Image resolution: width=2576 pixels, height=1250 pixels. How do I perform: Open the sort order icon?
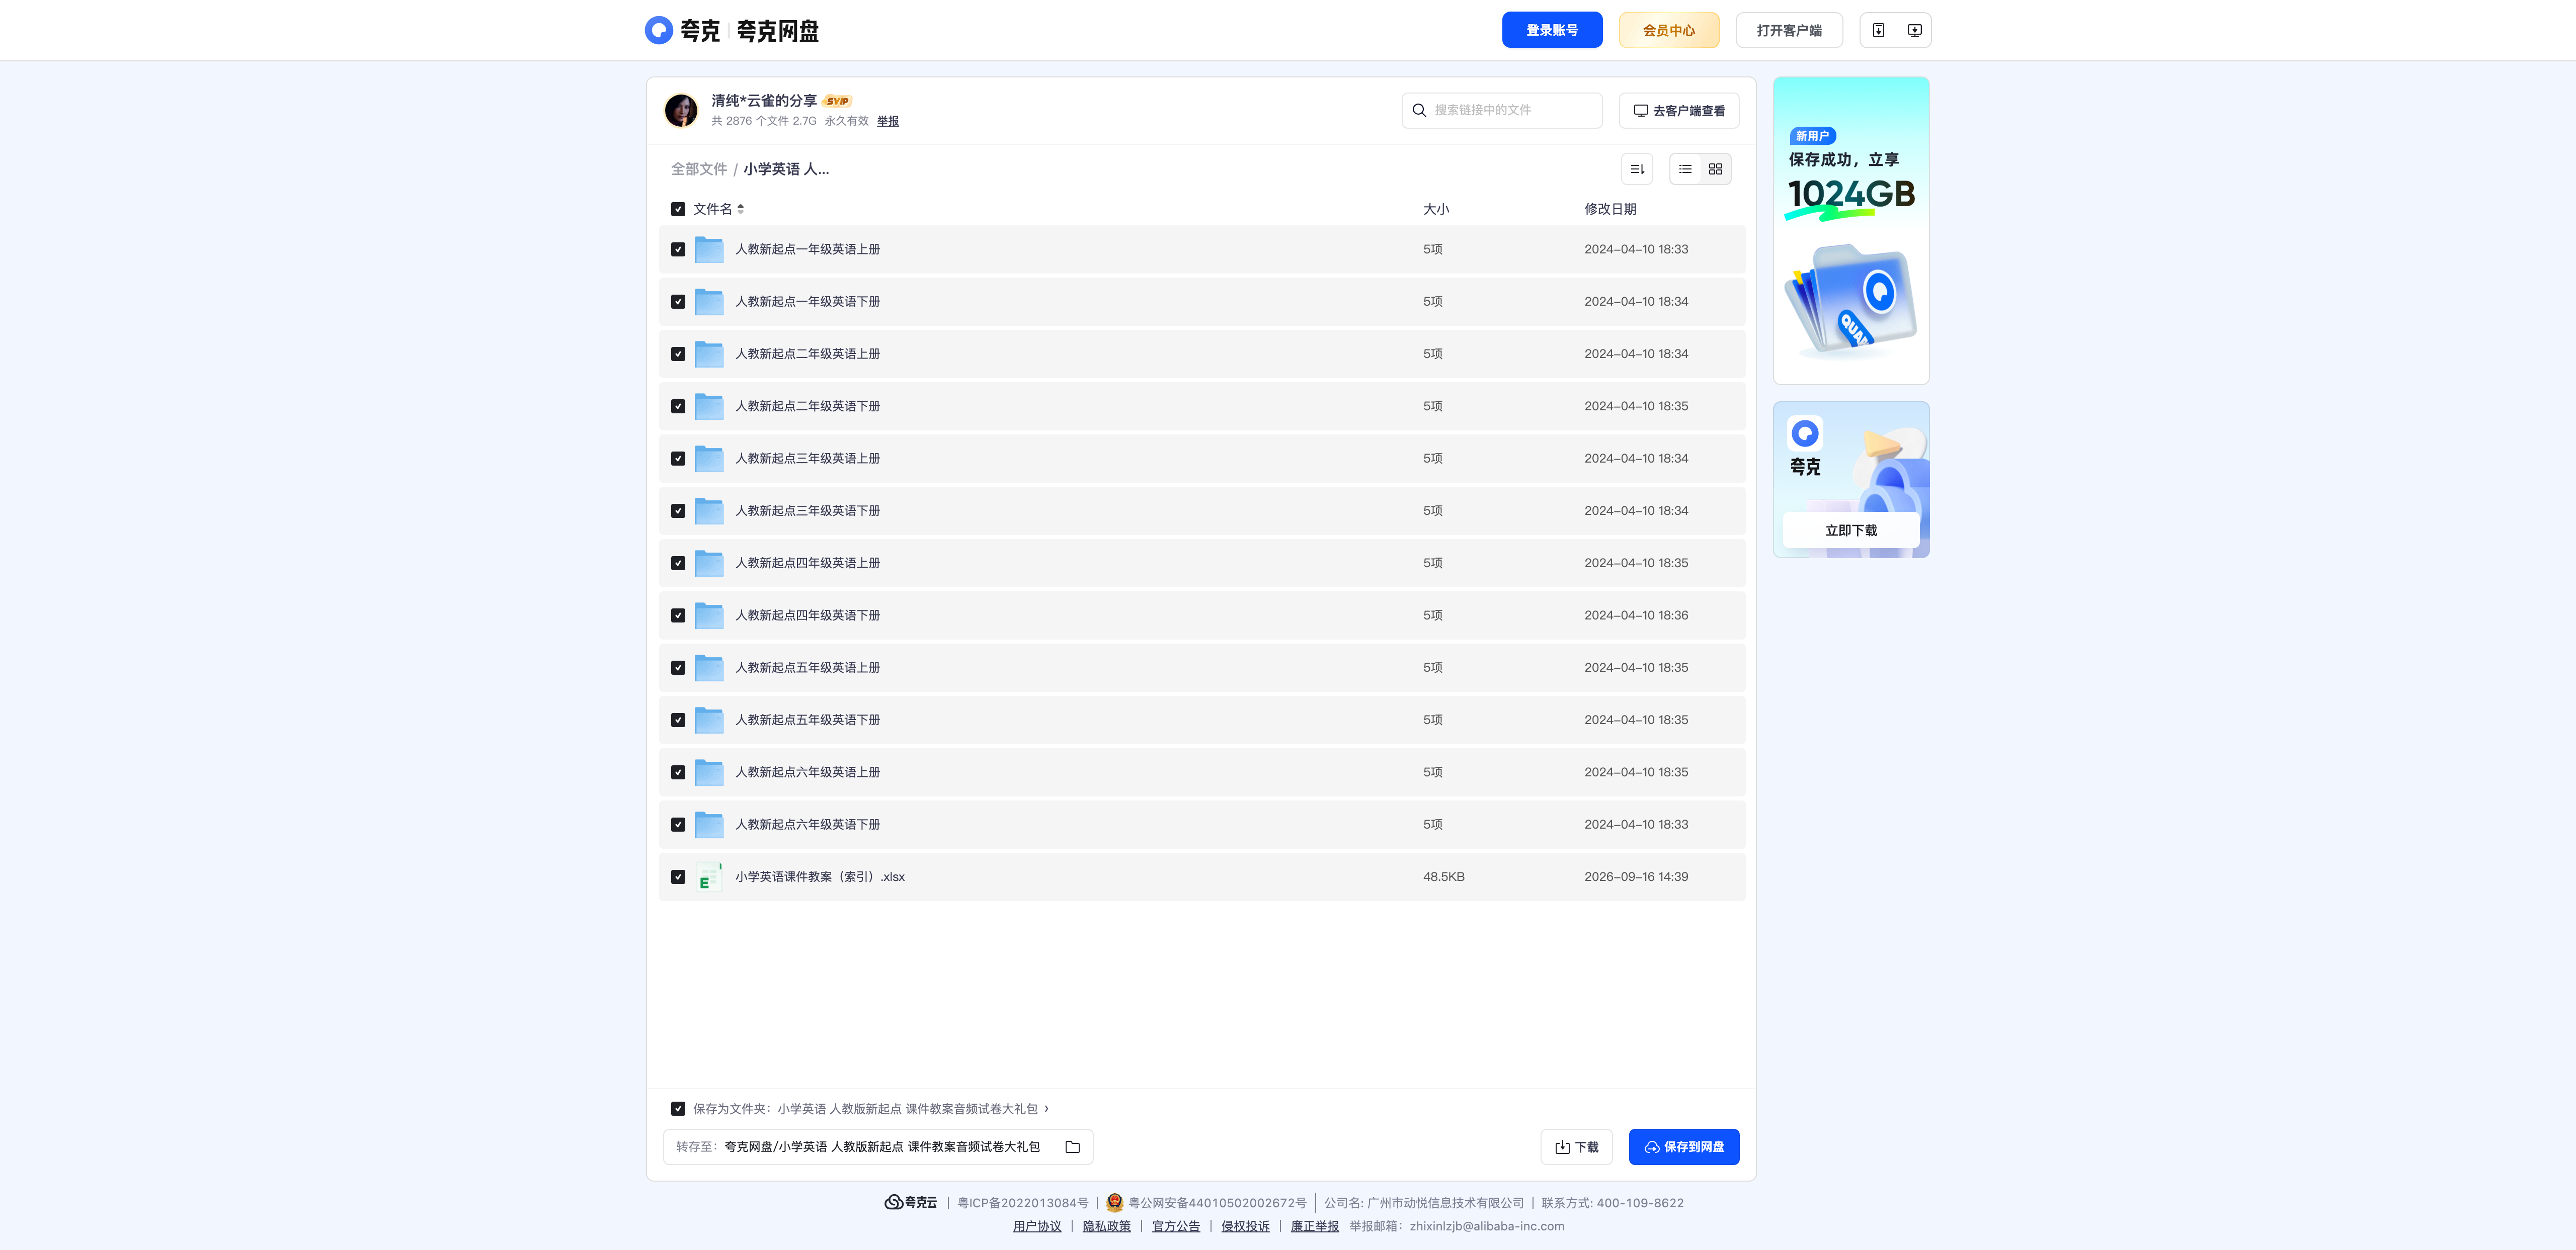coord(1637,169)
